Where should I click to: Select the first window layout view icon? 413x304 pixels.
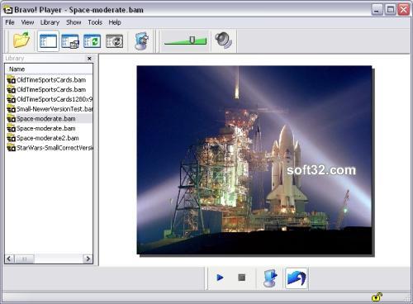point(48,41)
